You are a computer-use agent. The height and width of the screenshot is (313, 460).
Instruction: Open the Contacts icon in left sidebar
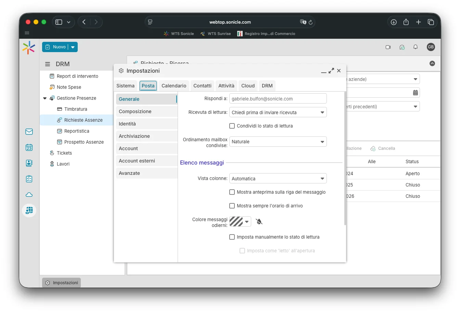29,163
